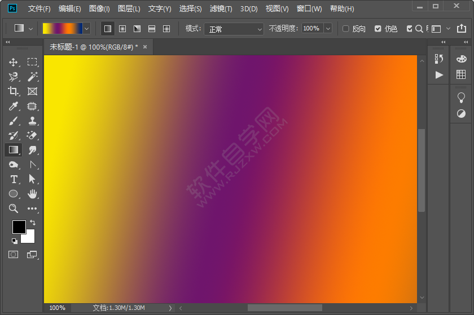The image size is (474, 315).
Task: Swap foreground and background colors
Action: [x=33, y=223]
